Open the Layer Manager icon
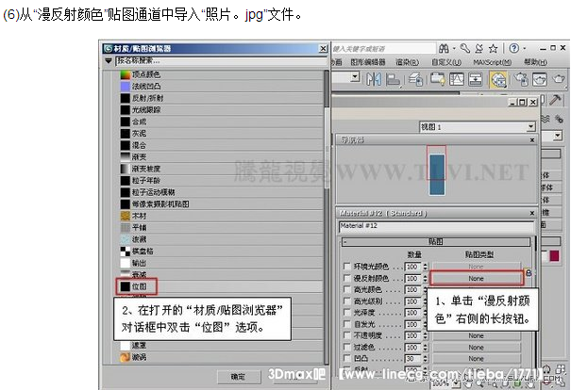Screen dimensions: 571x390 (415, 79)
